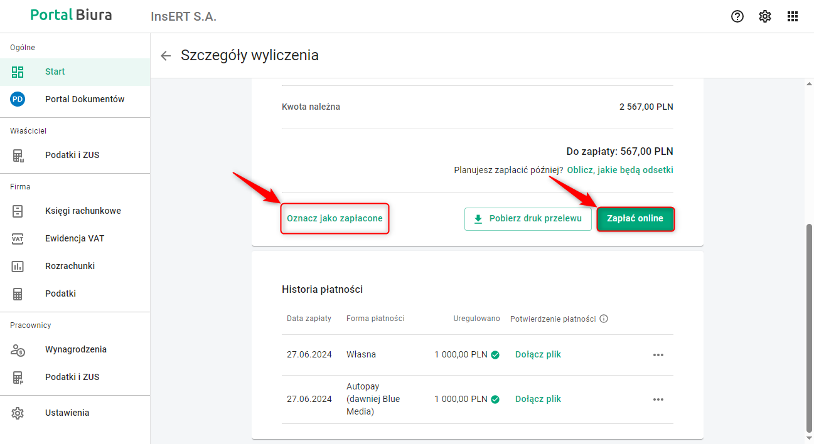Click back arrow next to Szczegóły wyliczenia

pos(166,56)
